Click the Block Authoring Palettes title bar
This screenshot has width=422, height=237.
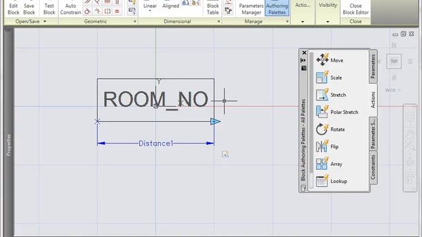(x=303, y=140)
